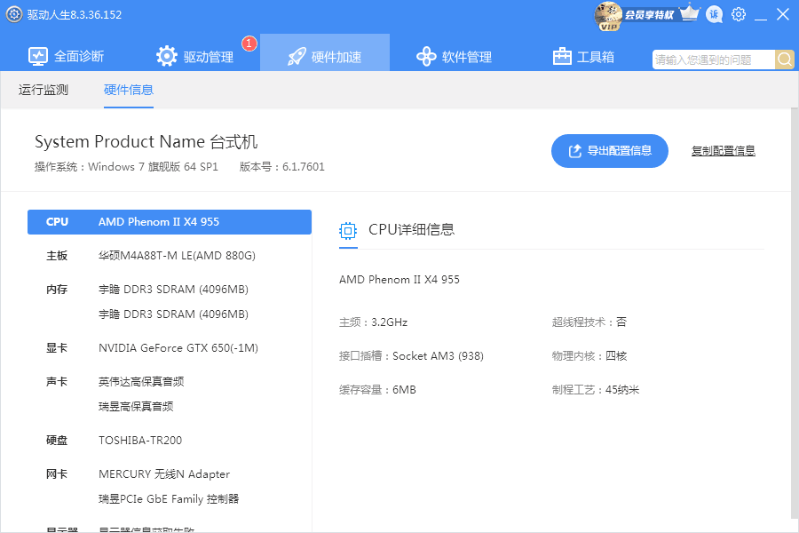Screen dimensions: 799x533
Task: Open the feedback speech-bubble icon
Action: click(x=714, y=15)
